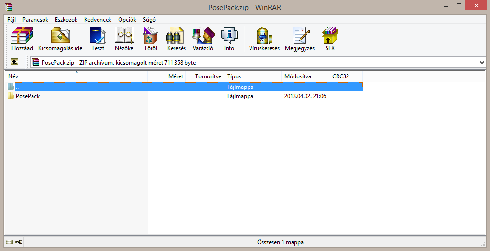Click the WinRAR title bar app icon
Viewport: 490px width, 251px height.
click(x=10, y=7)
